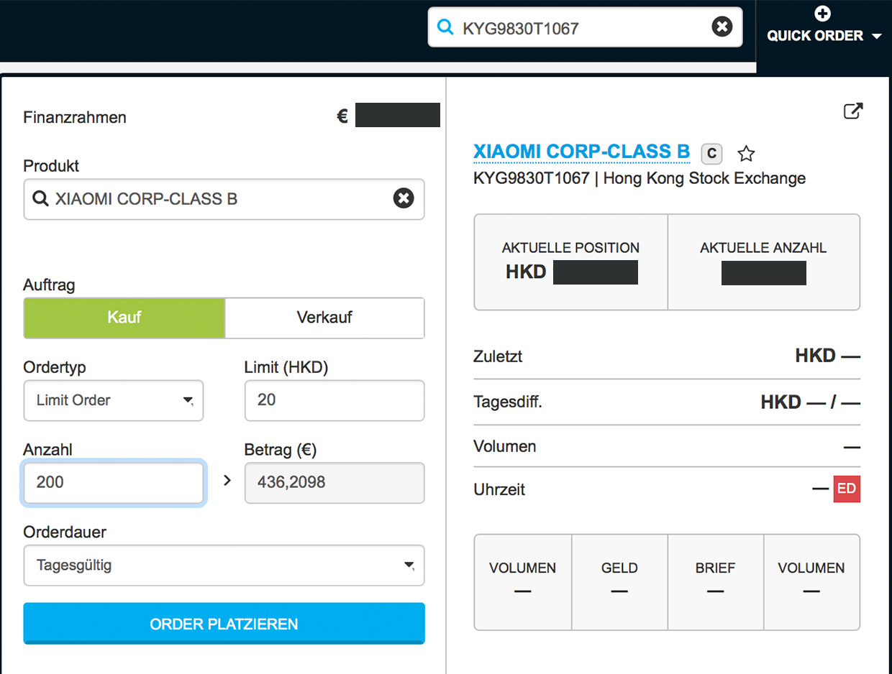
Task: Click the Zuletzt row label
Action: pyautogui.click(x=498, y=356)
